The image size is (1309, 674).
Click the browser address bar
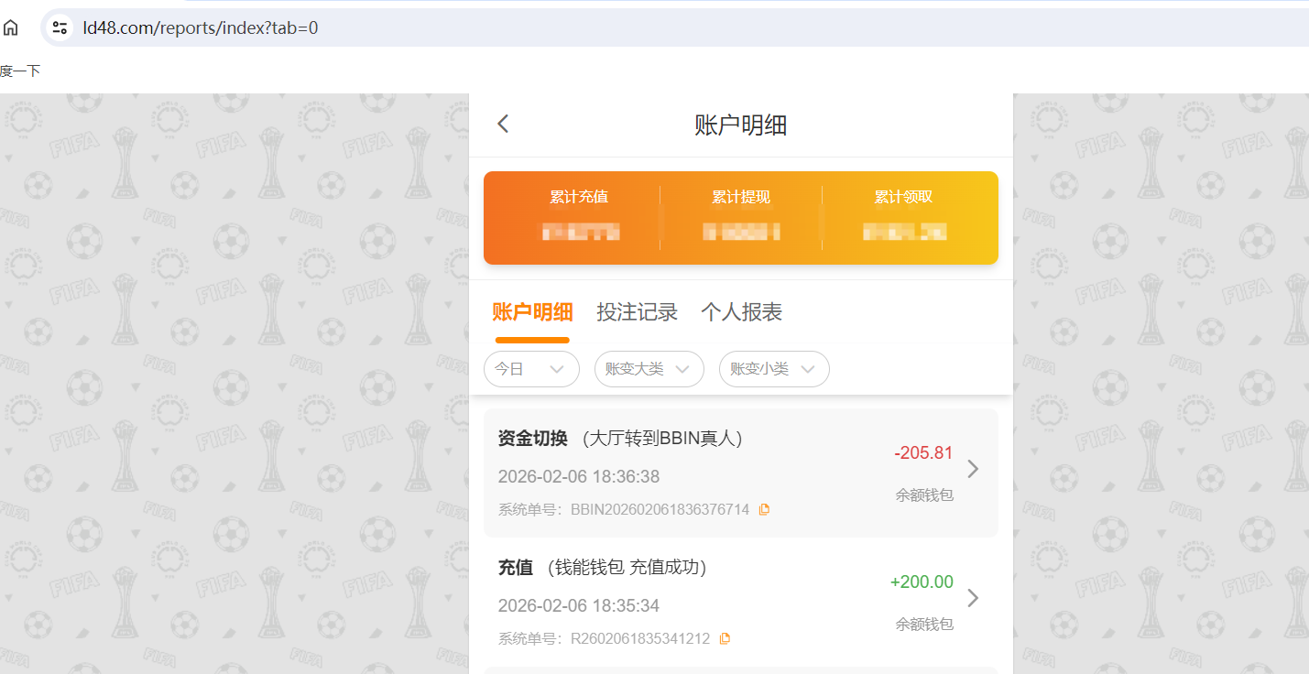275,27
